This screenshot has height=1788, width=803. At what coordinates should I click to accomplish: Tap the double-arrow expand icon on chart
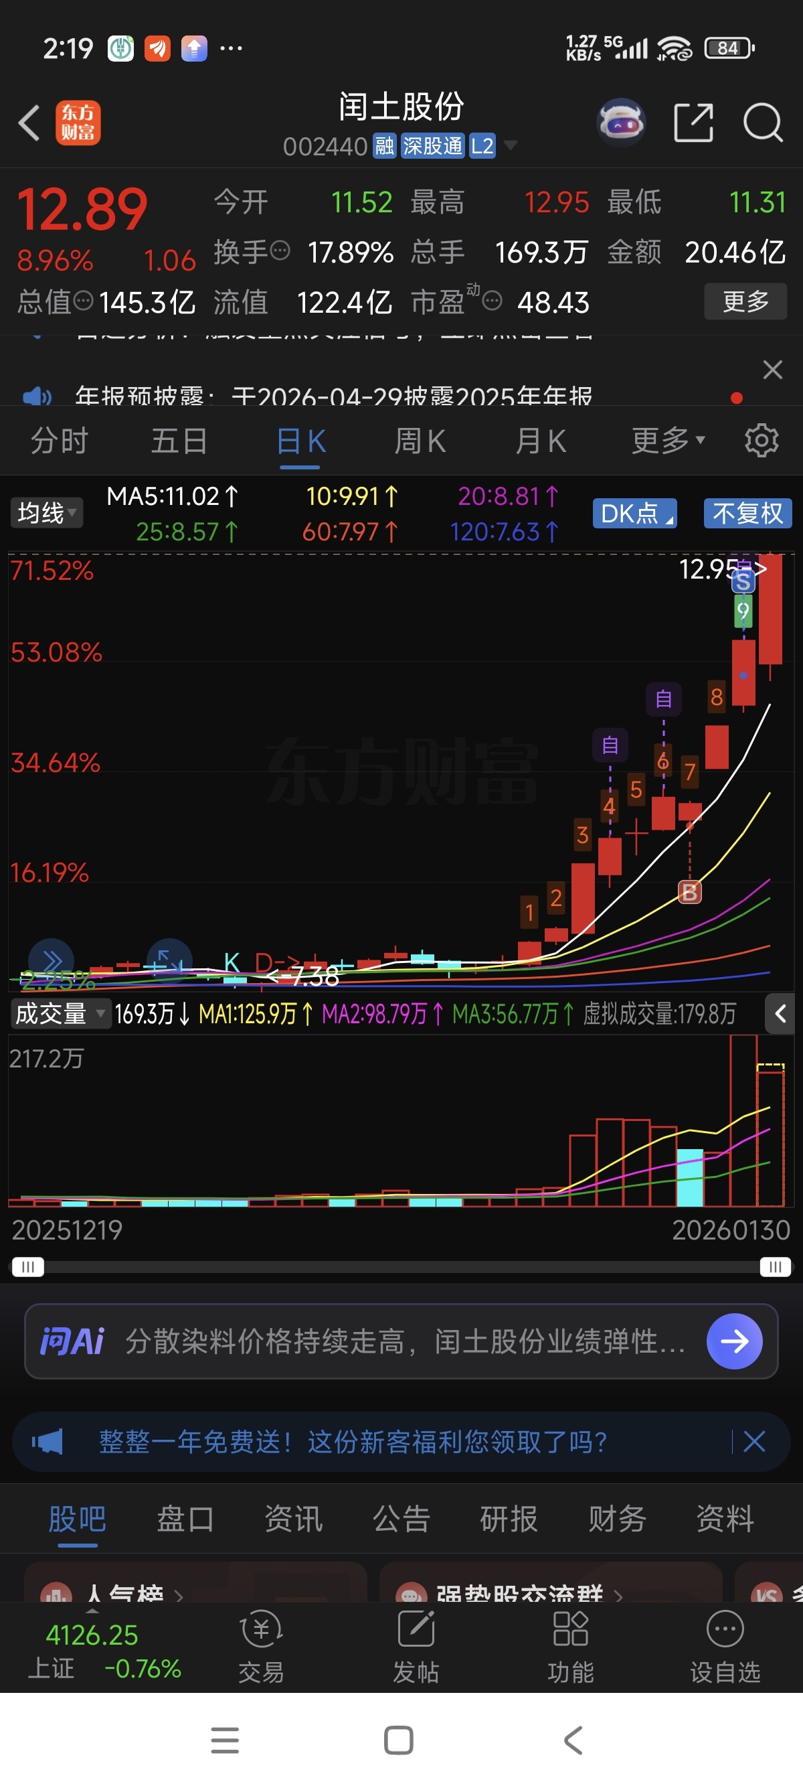(x=52, y=962)
